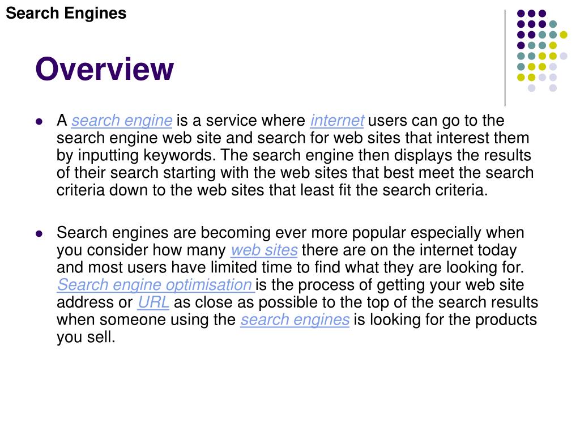Open the "Search engine optimisation" link
This screenshot has width=580, height=435.
pyautogui.click(x=155, y=285)
